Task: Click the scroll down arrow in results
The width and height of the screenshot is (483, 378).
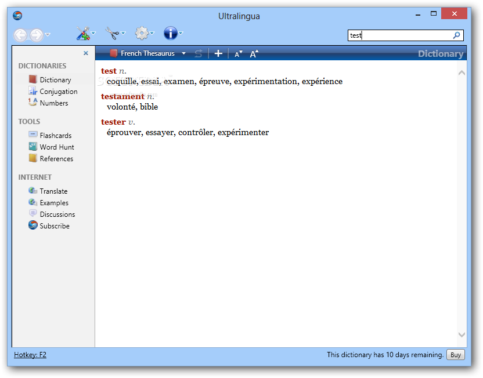Action: (462, 335)
